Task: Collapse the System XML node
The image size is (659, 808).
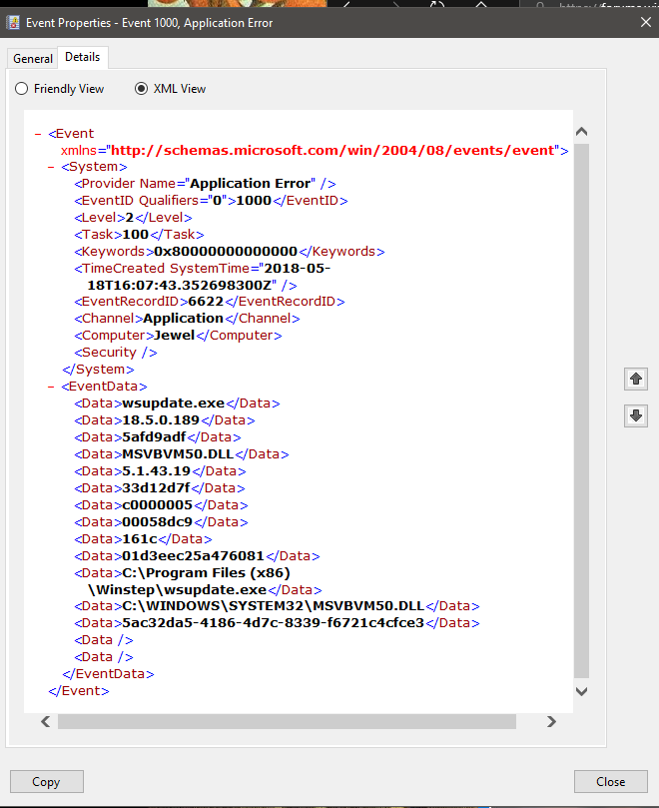Action: tap(50, 167)
